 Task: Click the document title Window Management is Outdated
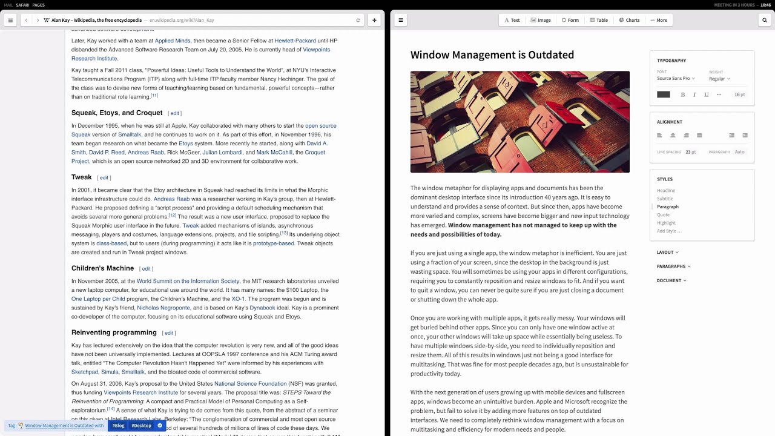492,55
